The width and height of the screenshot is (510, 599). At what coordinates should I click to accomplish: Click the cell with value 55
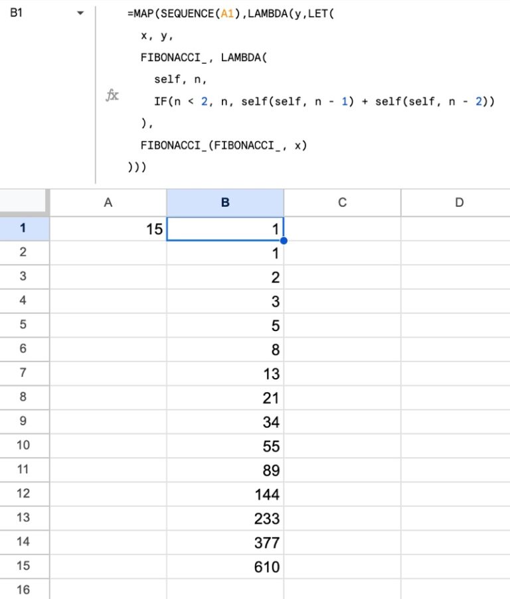click(x=225, y=446)
